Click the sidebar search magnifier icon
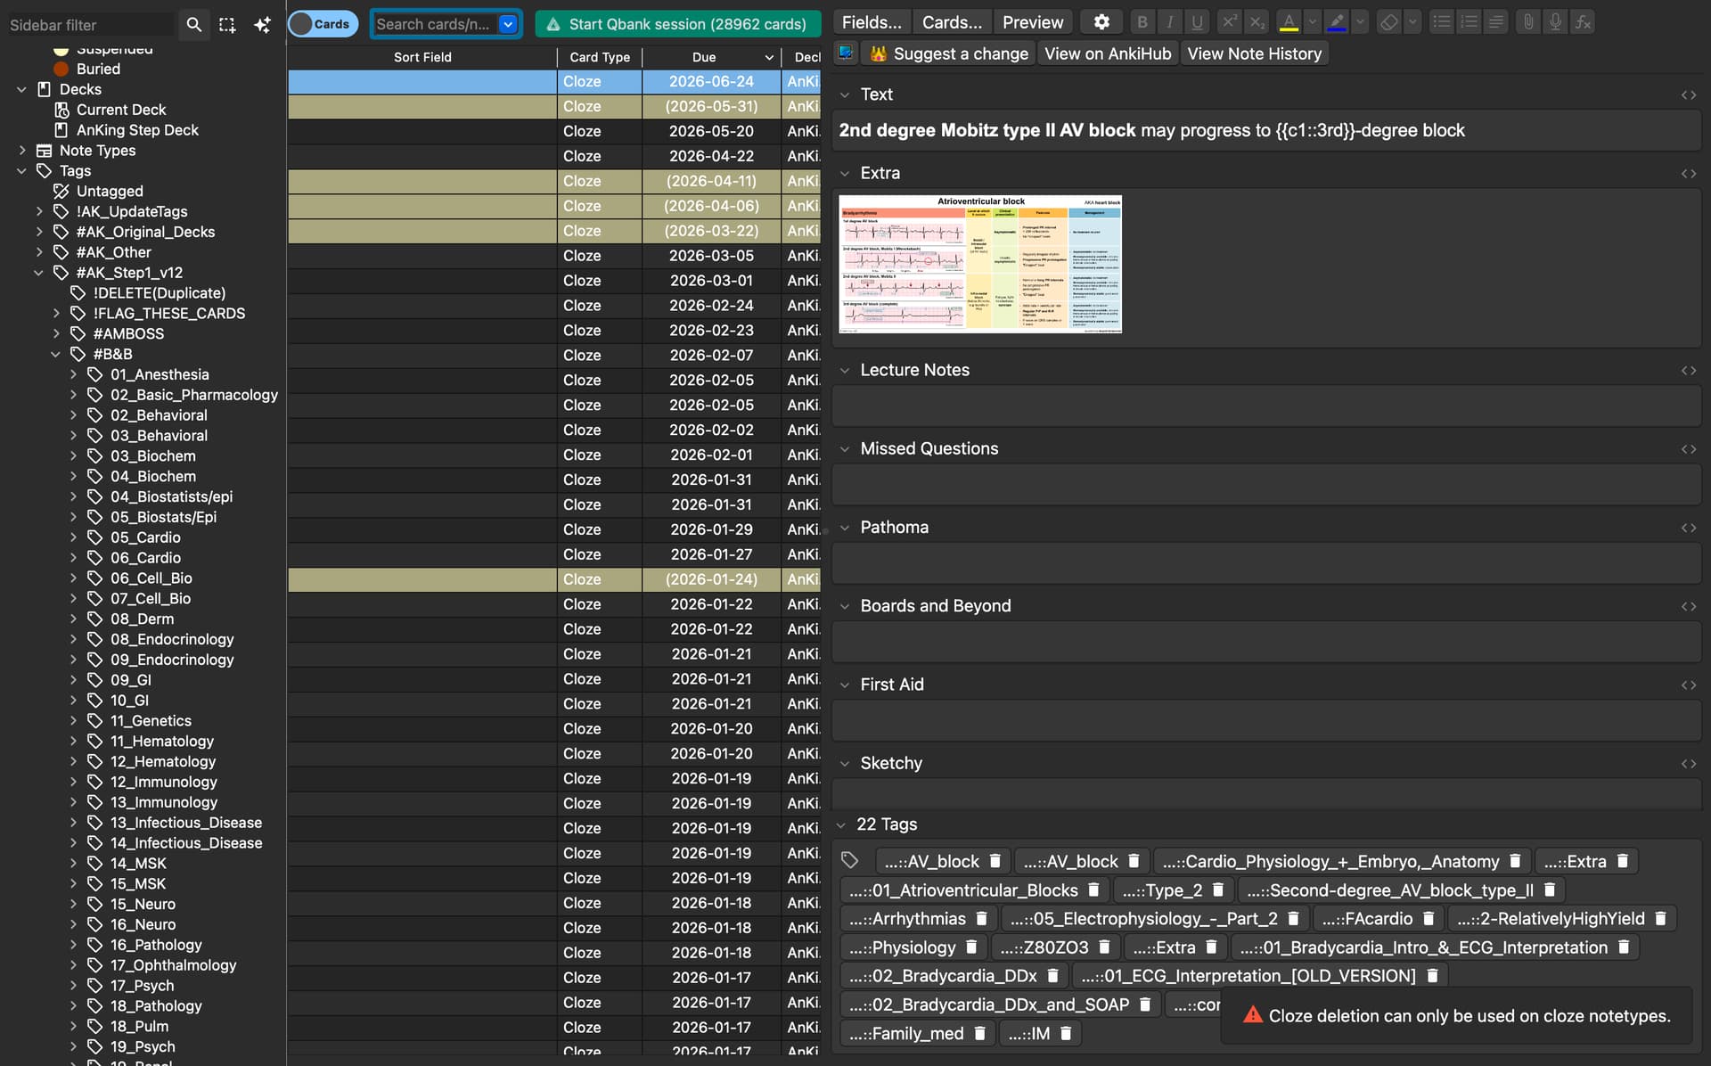The height and width of the screenshot is (1066, 1711). coord(193,24)
